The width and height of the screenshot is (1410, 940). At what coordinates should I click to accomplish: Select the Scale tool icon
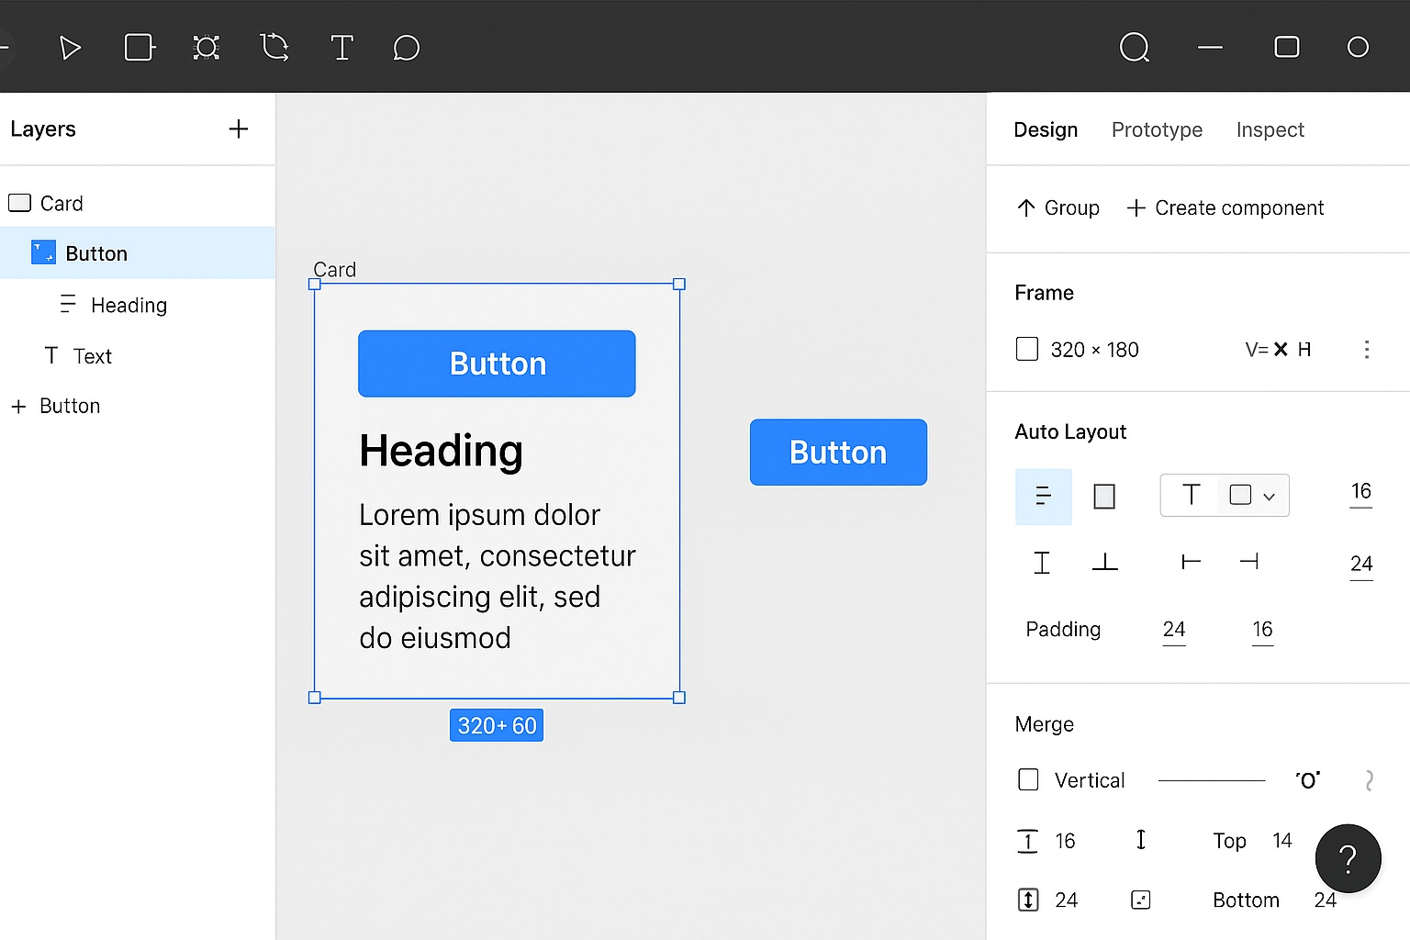pyautogui.click(x=206, y=48)
